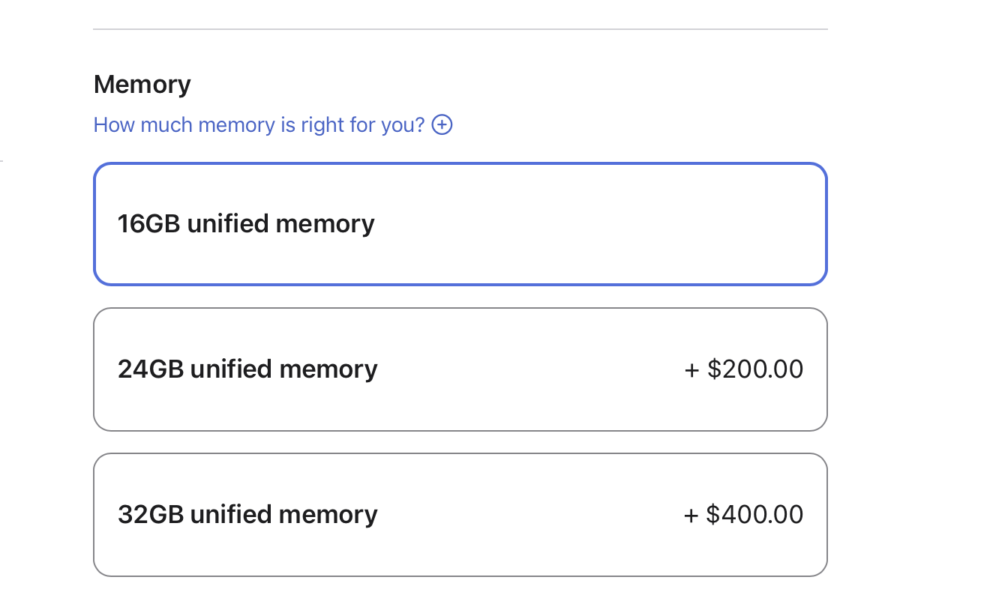This screenshot has width=999, height=604.
Task: Click the plus sign before $400.00
Action: pyautogui.click(x=691, y=516)
